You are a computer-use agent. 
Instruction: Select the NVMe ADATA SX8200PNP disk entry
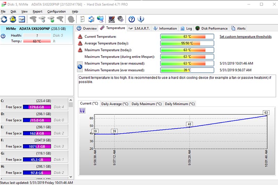point(36,35)
